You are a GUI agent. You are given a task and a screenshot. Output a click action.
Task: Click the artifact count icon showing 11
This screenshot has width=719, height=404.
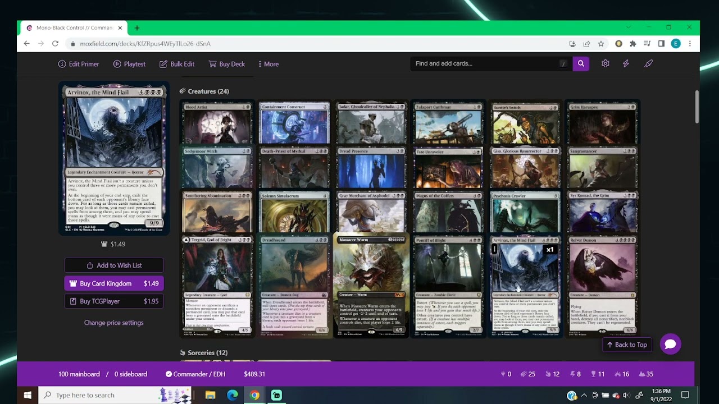pos(593,374)
